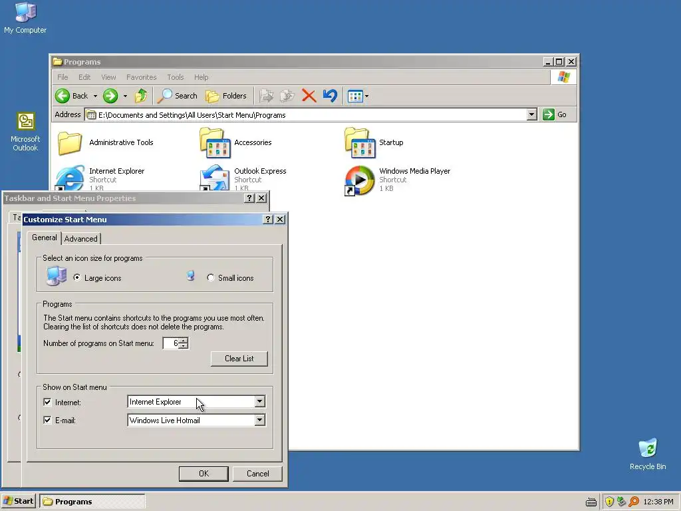
Task: Open the Search toolbar button
Action: 177,96
